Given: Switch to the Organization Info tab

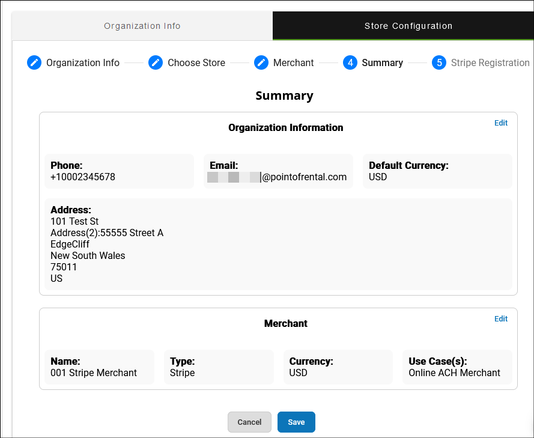Looking at the screenshot, I should 142,26.
